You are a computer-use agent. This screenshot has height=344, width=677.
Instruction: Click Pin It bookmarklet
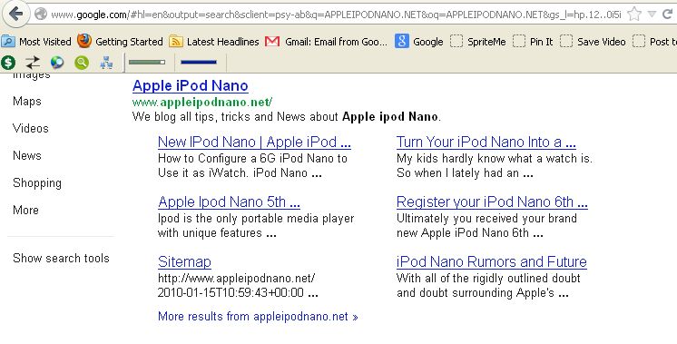point(533,42)
